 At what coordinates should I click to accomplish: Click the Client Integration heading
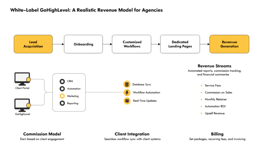(x=132, y=134)
